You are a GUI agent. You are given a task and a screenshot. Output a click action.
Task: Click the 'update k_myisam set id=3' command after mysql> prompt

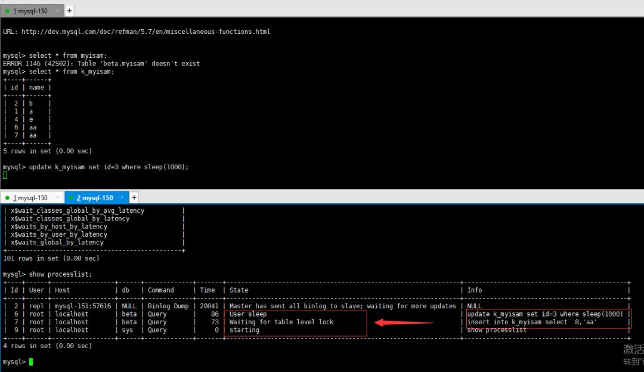coord(109,167)
